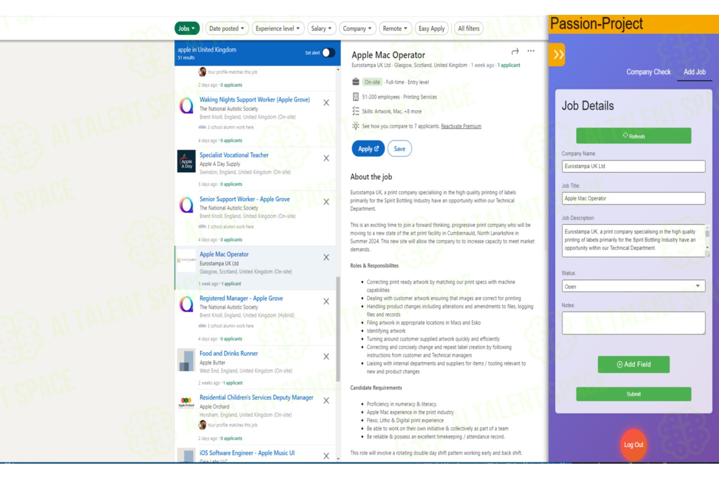Click the job results list scrollbar
Image resolution: width=719 pixels, height=479 pixels.
(x=338, y=329)
